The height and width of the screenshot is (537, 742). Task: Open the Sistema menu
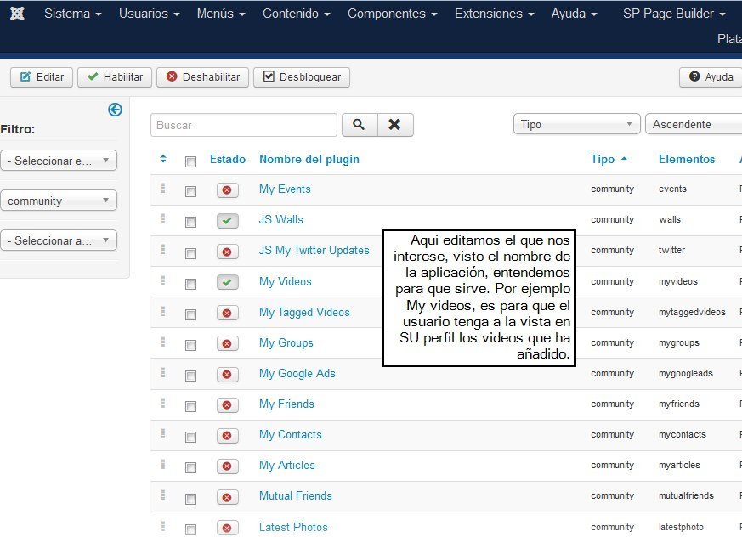coord(73,14)
